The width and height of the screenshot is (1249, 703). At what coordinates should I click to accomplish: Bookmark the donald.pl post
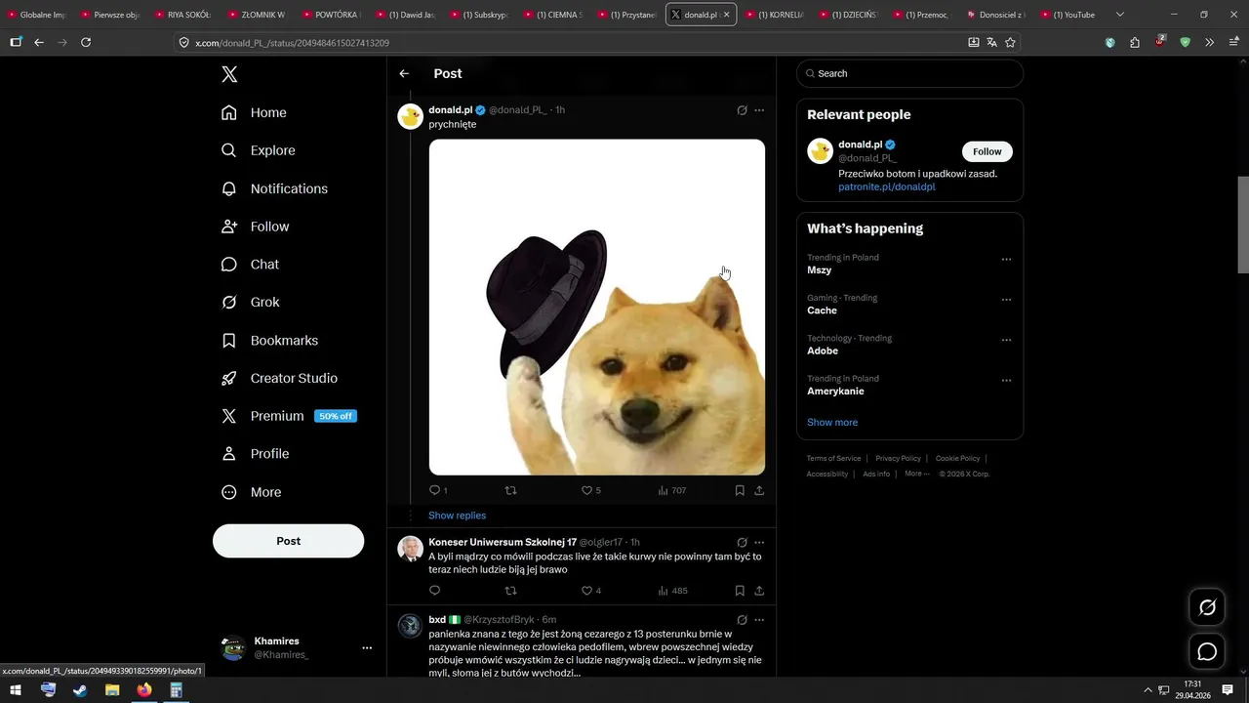pos(740,490)
